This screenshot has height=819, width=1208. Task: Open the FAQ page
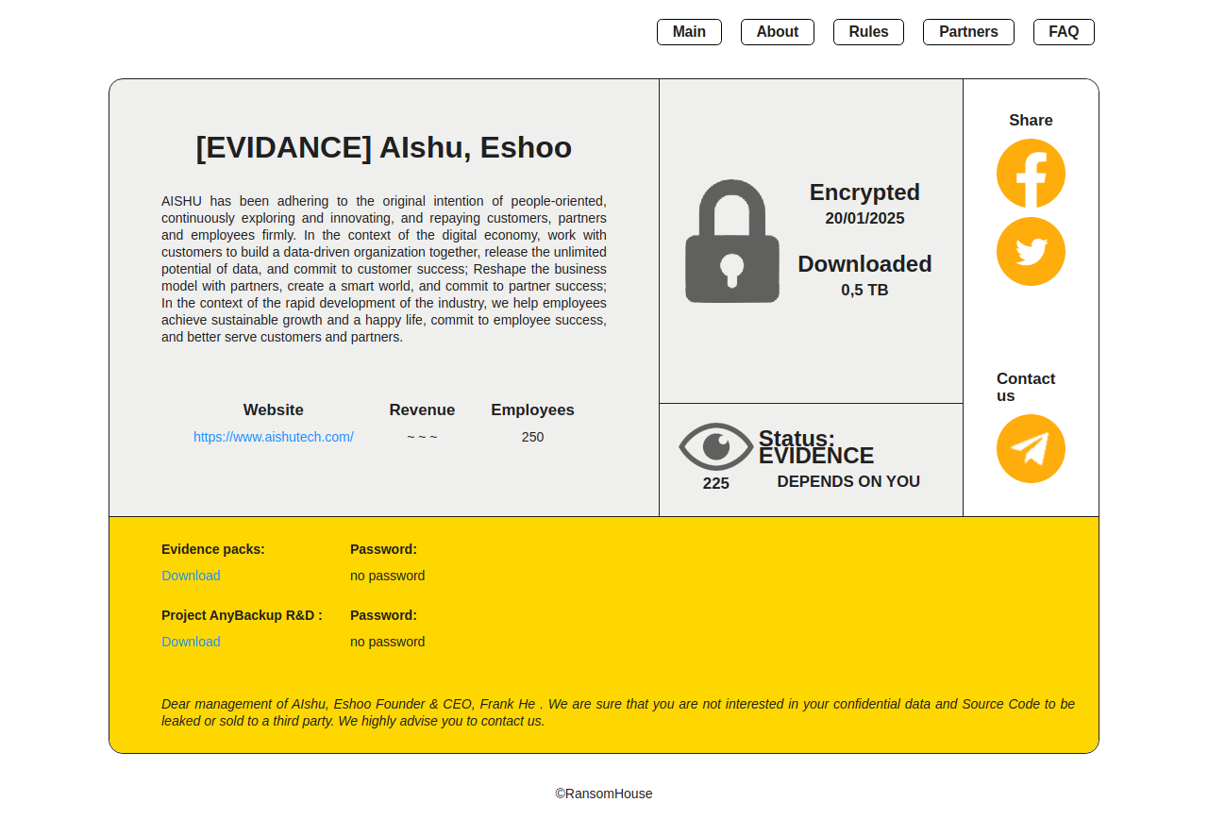coord(1064,32)
